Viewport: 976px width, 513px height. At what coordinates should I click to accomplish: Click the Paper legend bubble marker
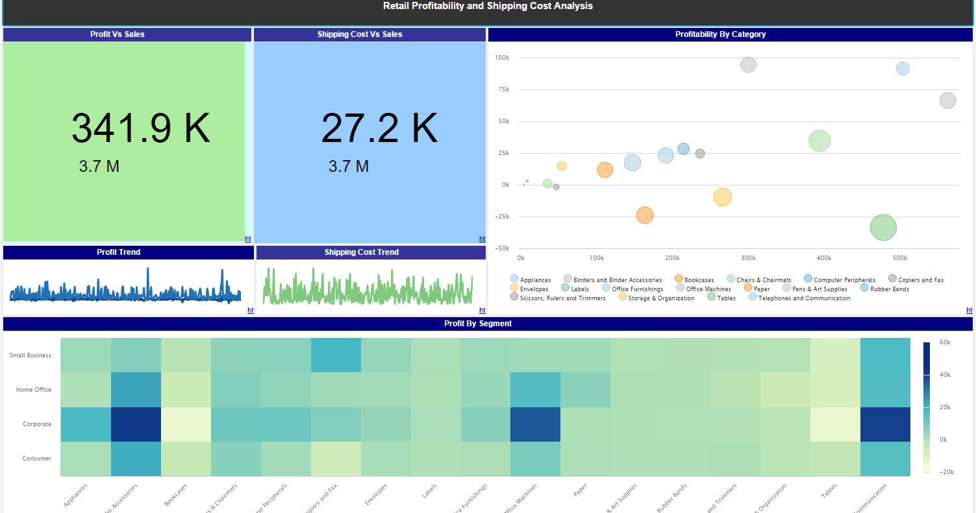click(x=747, y=287)
